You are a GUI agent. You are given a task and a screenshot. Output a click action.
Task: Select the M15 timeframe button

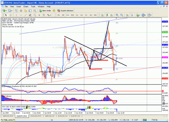point(68,15)
